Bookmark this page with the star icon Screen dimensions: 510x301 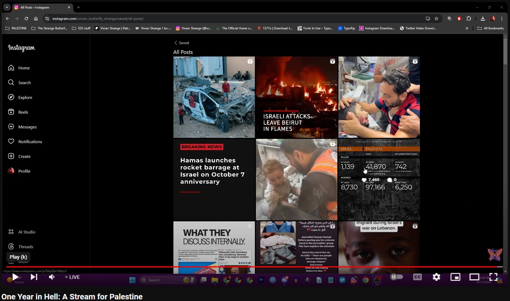tap(436, 19)
